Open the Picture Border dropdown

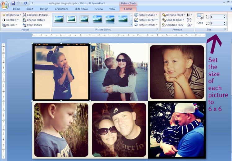coord(146,20)
